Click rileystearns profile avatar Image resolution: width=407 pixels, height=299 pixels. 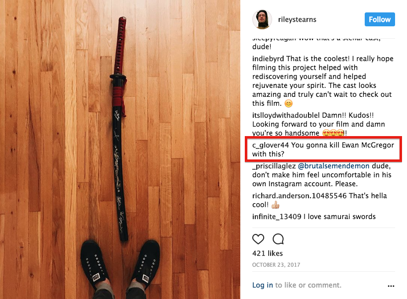coord(262,19)
